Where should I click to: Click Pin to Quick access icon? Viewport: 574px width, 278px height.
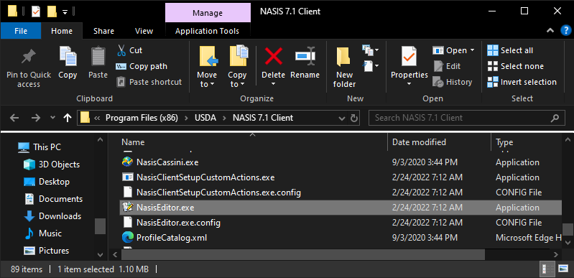[29, 57]
